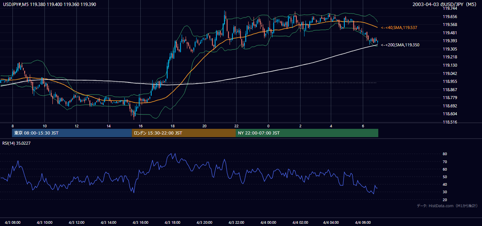Click the 200 SMA label reading 119.350
482x226 pixels.
point(400,45)
